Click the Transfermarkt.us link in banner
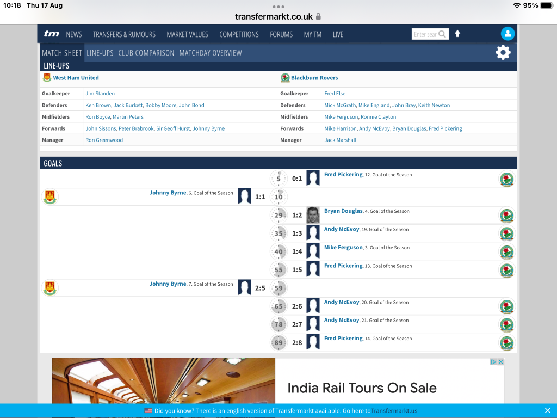The image size is (557, 418). 394,411
